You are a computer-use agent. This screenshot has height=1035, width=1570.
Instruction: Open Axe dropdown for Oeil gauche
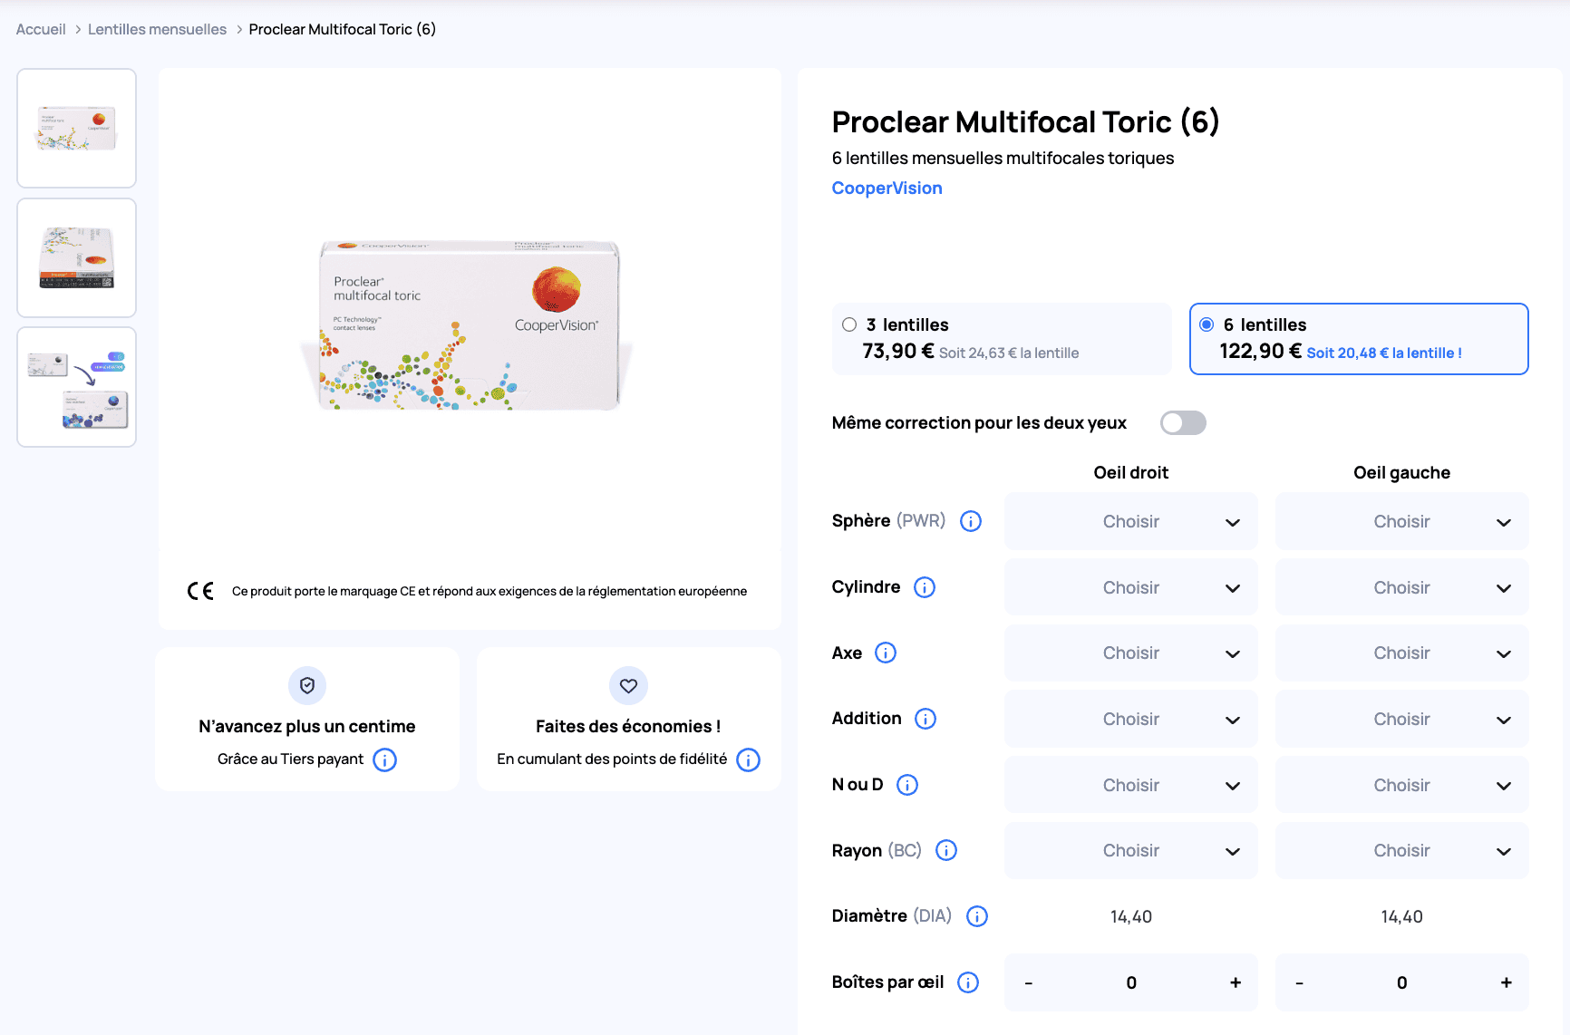(x=1402, y=653)
